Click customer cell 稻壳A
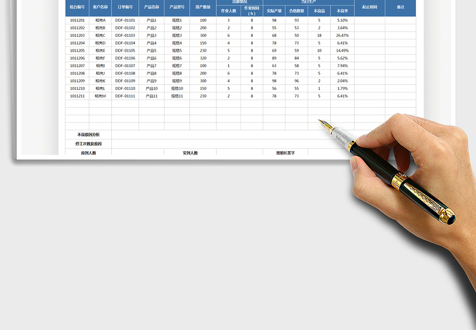 pyautogui.click(x=101, y=20)
